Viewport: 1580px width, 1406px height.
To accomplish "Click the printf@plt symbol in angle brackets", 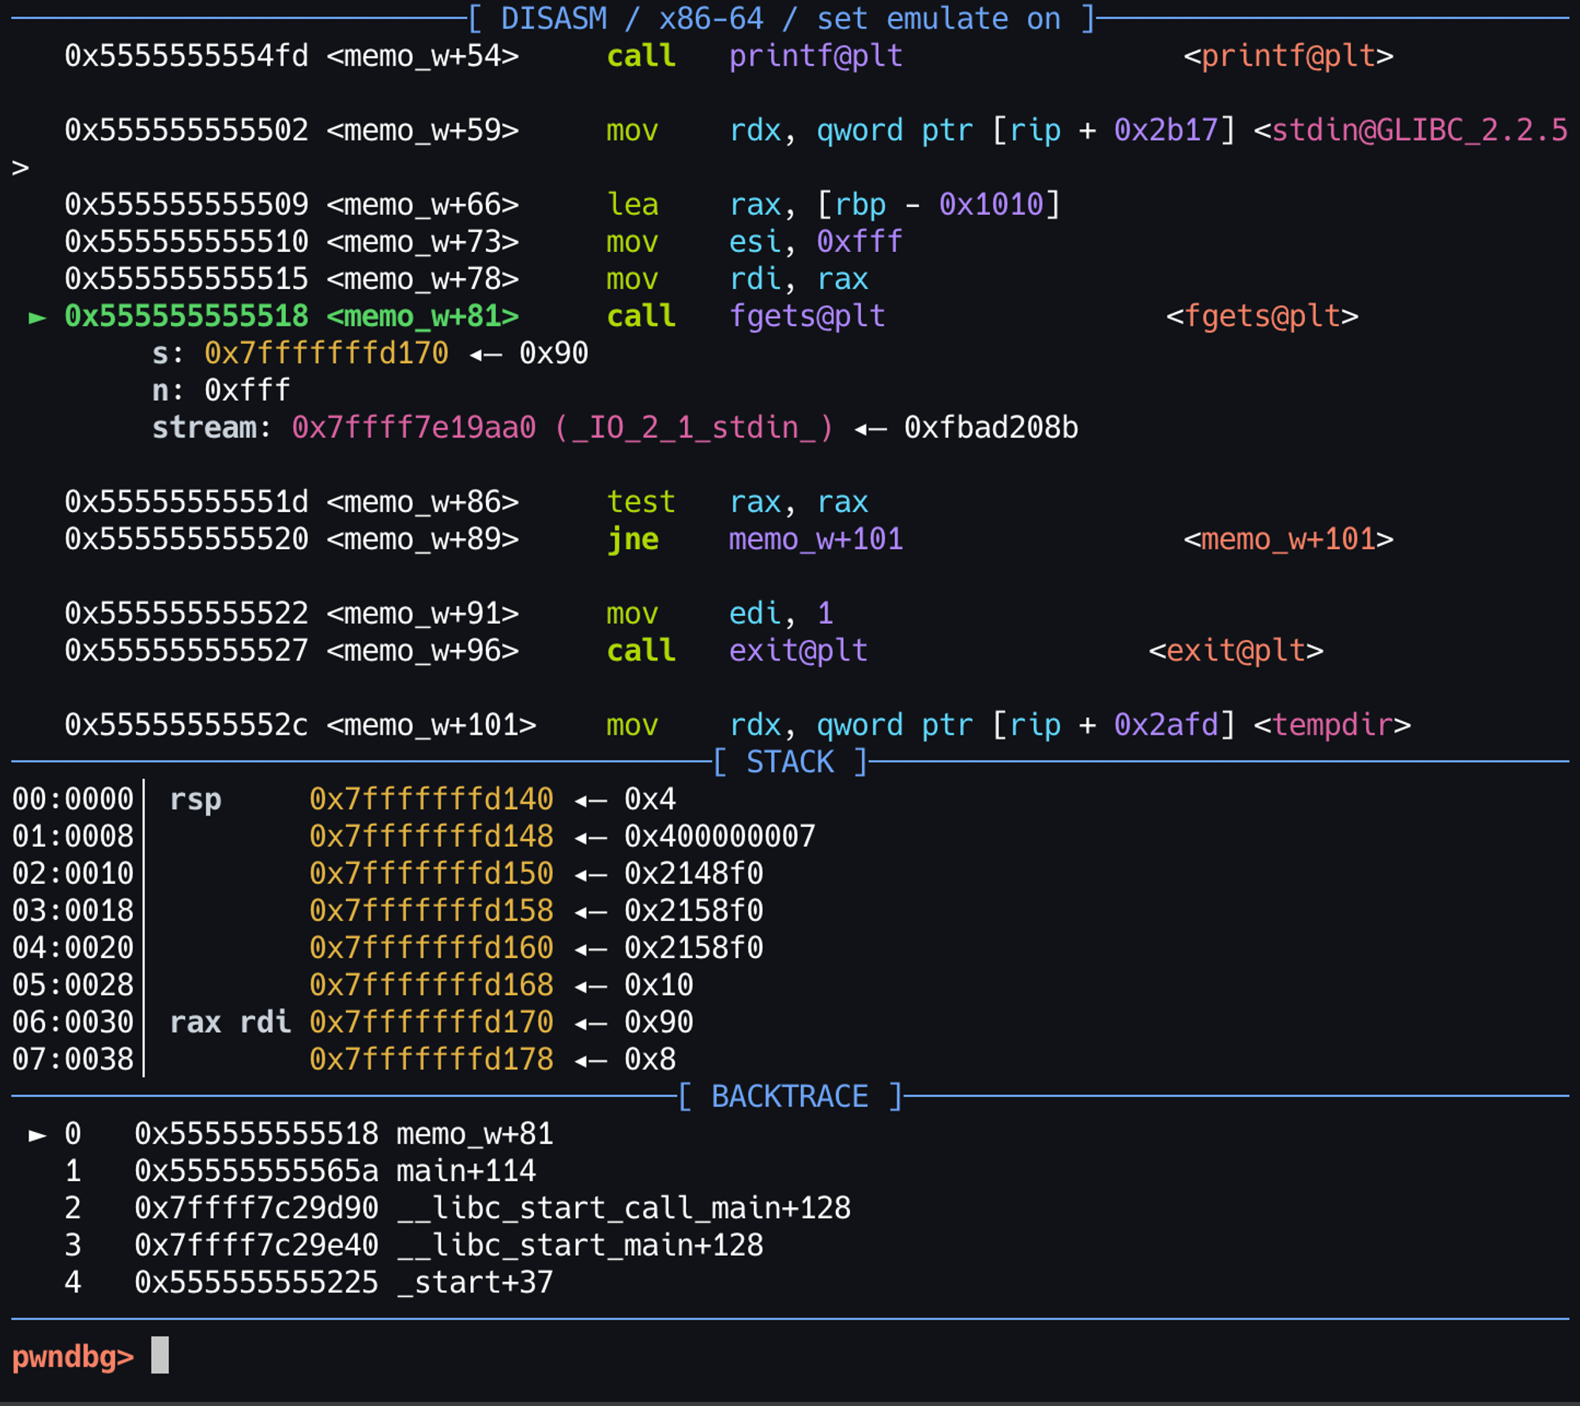I will tap(1288, 56).
